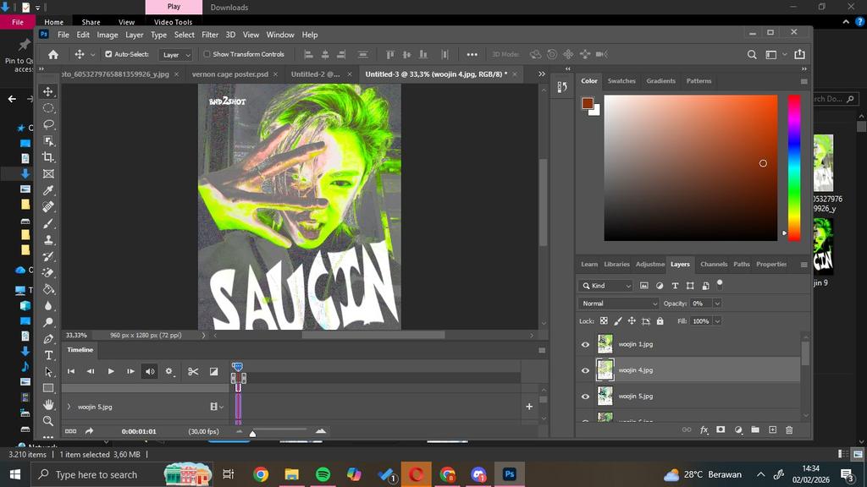Click the Home icon in options bar
Viewport: 867px width, 487px height.
53,54
